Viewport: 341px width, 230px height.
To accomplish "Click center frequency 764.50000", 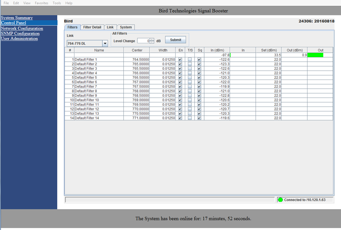I will click(137, 59).
